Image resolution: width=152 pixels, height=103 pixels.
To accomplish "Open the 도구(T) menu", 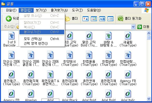I will coord(77,10).
